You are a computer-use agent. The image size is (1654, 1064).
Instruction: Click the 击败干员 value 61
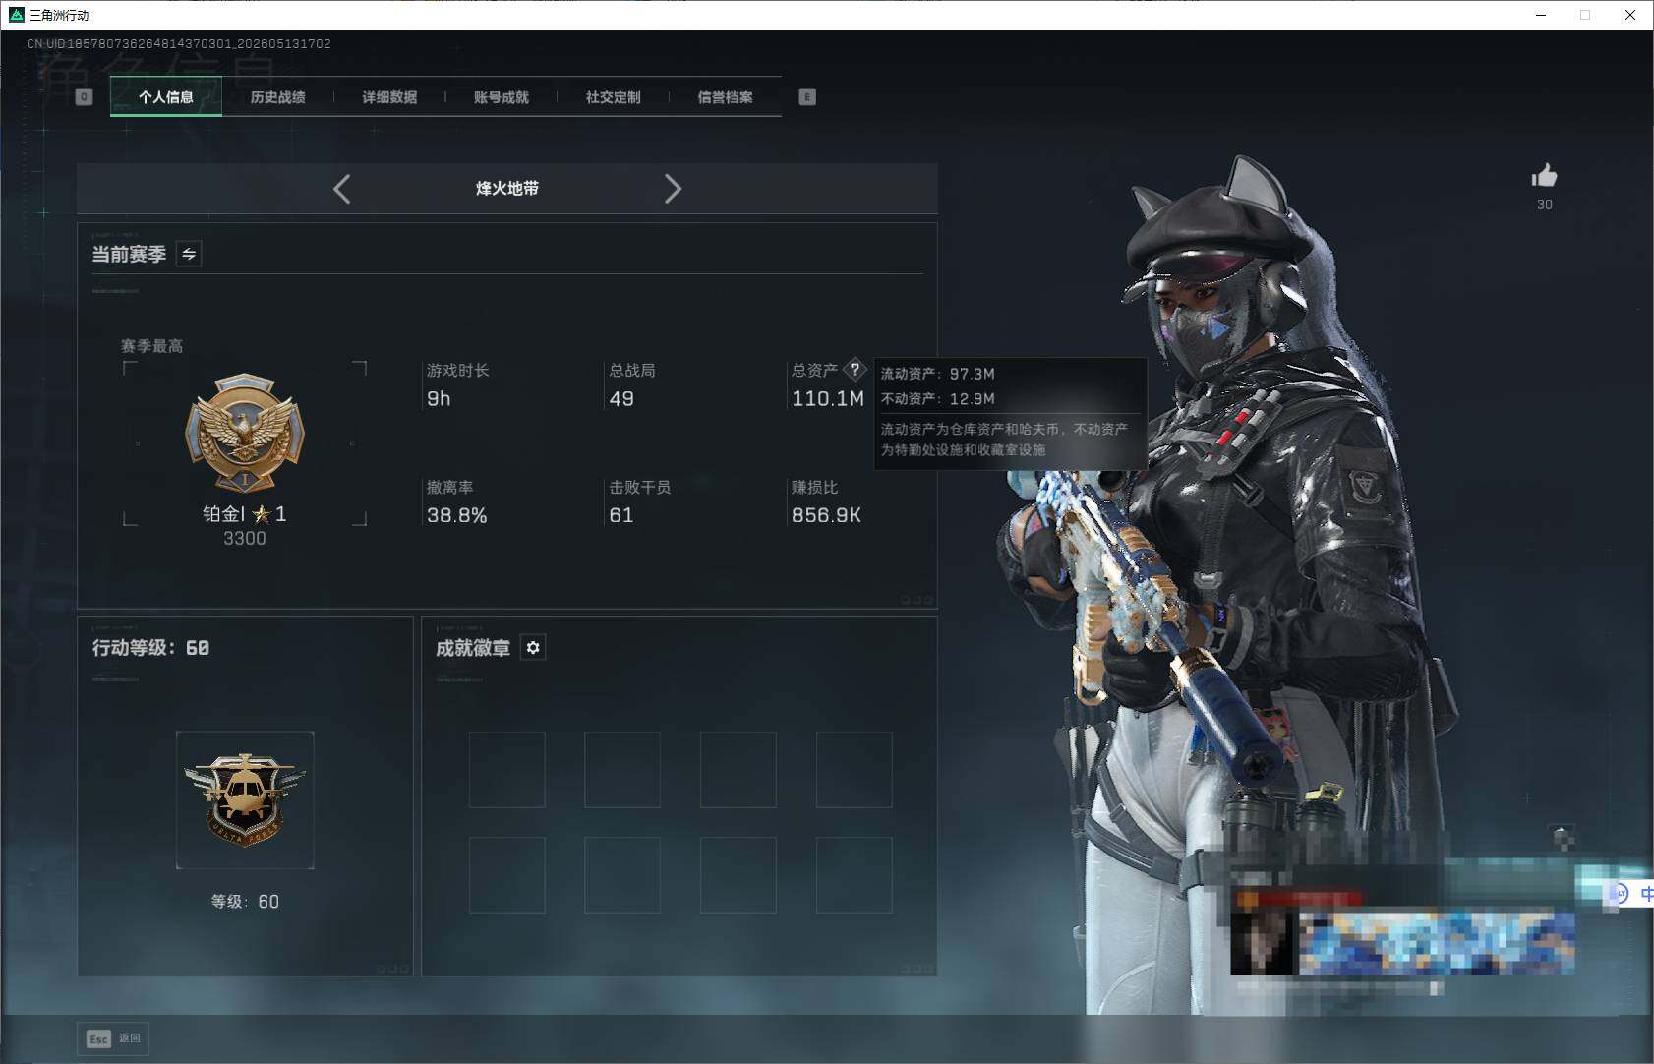tap(621, 515)
